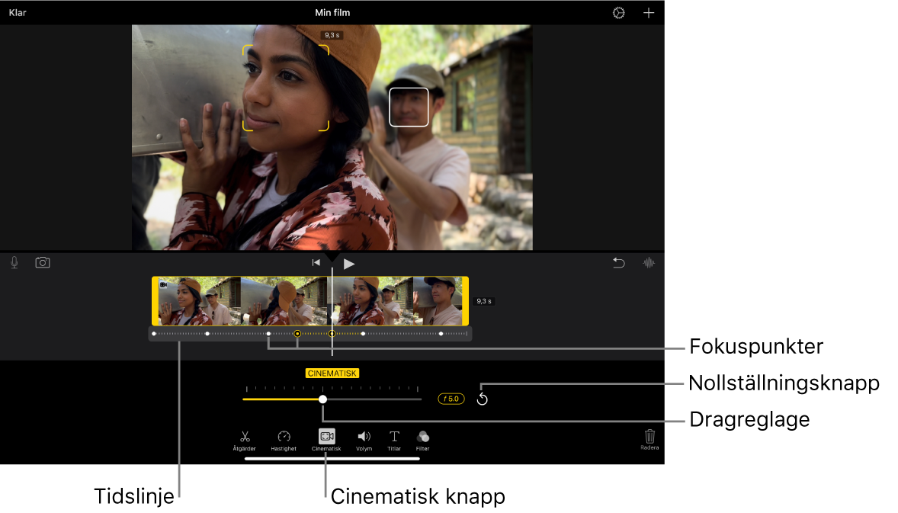This screenshot has height=513, width=898.
Task: Select yellow focus frame on woman's face
Action: (x=286, y=88)
